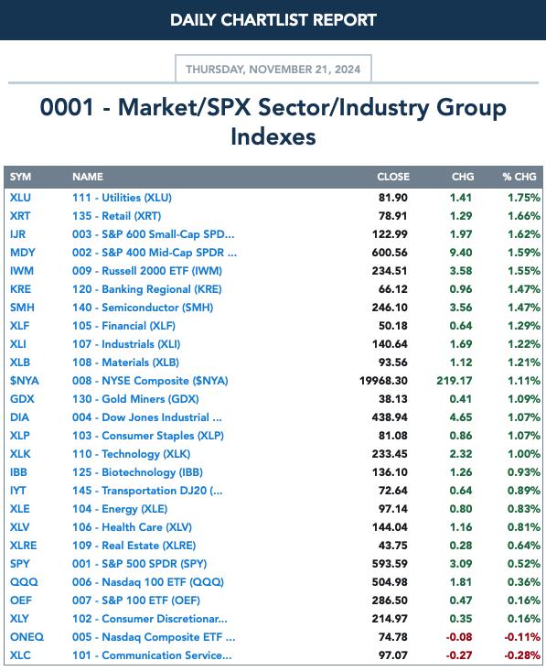The height and width of the screenshot is (671, 546).
Task: Select 110 - Technology (XLK) link
Action: pos(131,454)
